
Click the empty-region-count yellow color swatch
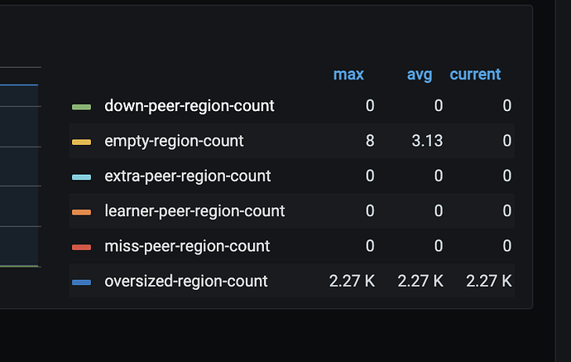pos(81,142)
